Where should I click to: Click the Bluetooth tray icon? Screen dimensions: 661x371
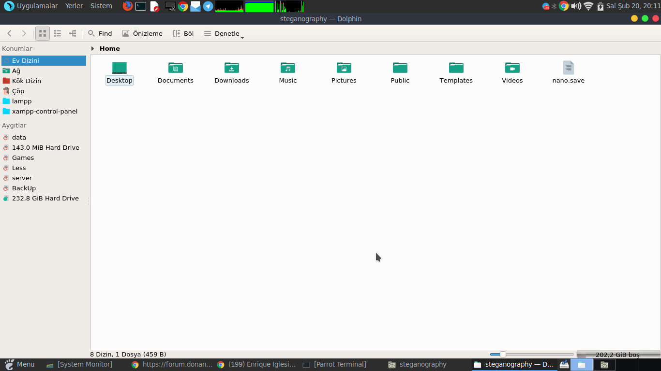[x=555, y=6]
